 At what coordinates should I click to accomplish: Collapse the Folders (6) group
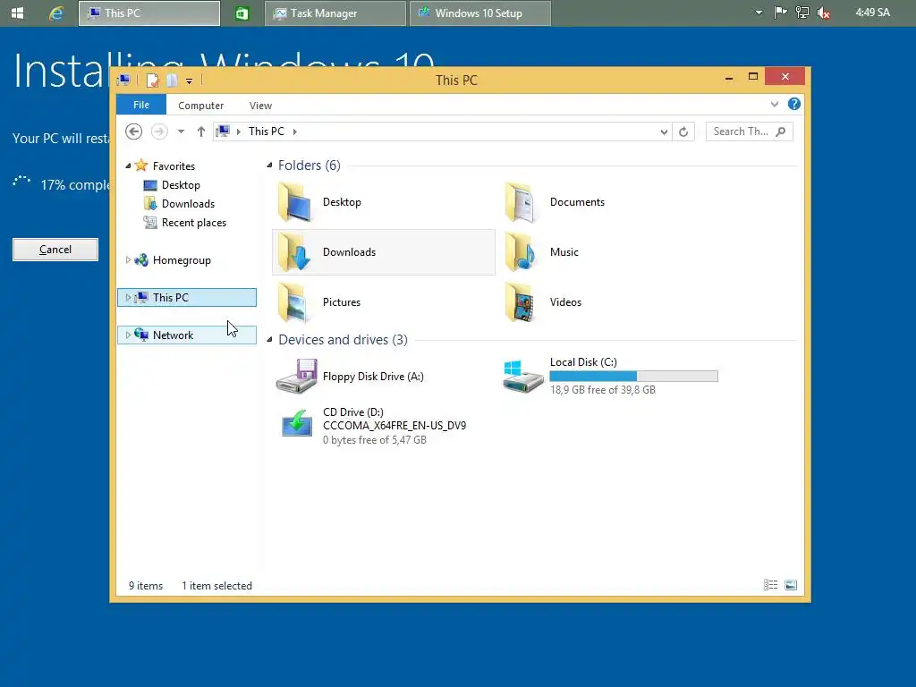(269, 165)
